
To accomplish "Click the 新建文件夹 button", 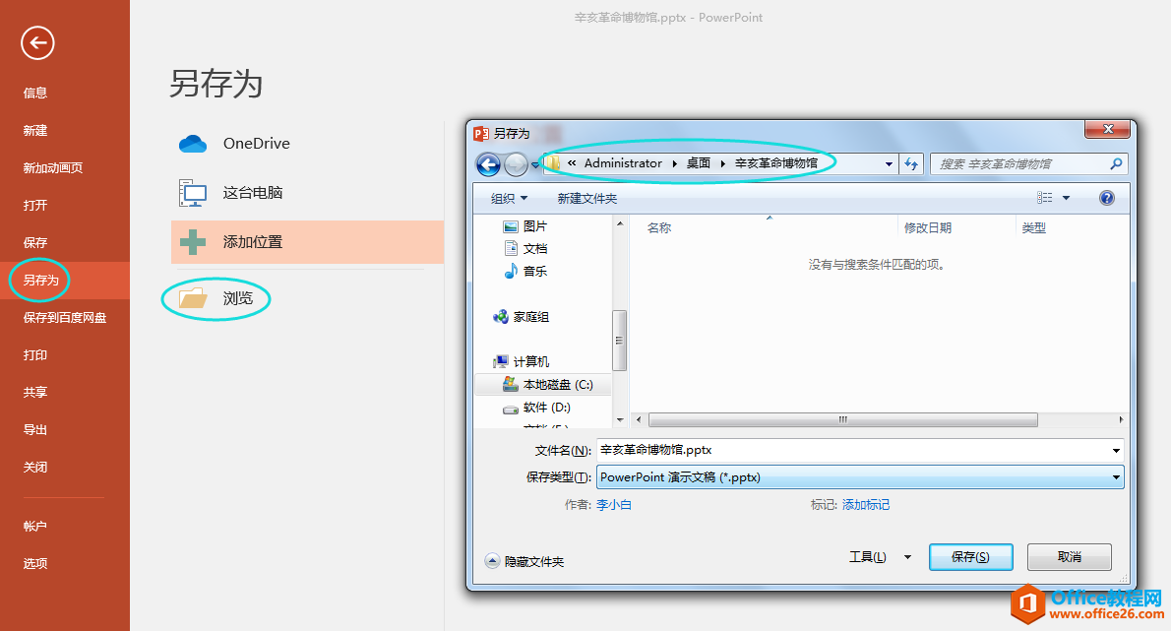I will (587, 198).
